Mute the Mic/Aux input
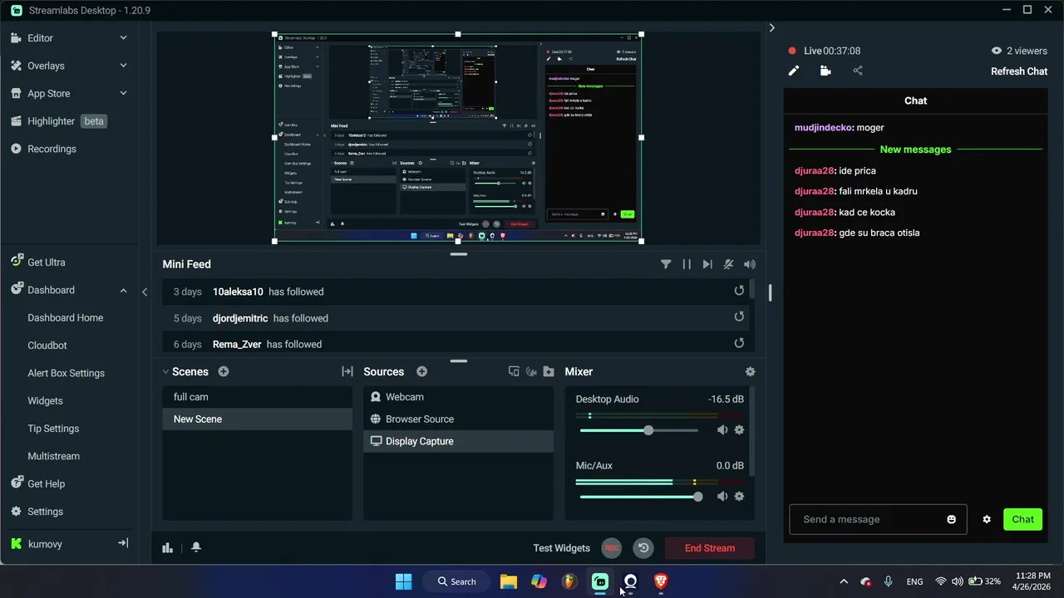The height and width of the screenshot is (598, 1064). 722,497
